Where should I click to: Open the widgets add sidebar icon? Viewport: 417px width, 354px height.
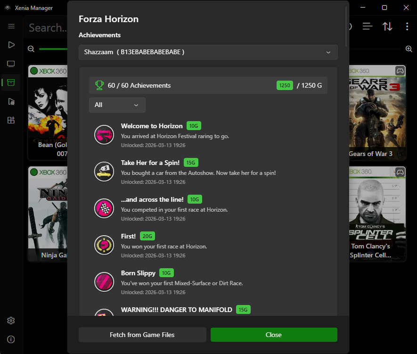click(x=11, y=120)
